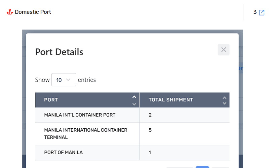Sort TOTAL SHIPMENT descending with down arrow
This screenshot has width=269, height=168.
[225, 103]
